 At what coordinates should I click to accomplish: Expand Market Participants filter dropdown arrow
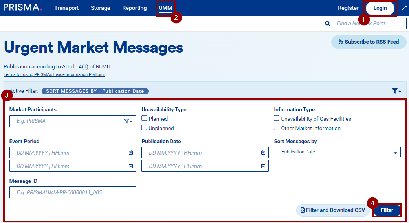click(128, 122)
